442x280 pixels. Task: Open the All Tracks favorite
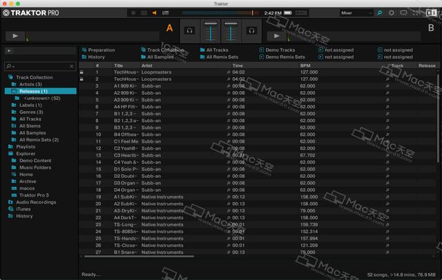click(214, 50)
